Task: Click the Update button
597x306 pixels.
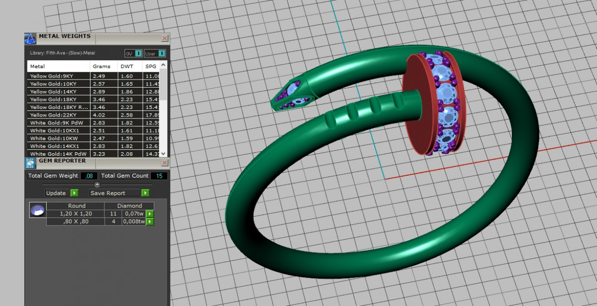Action: click(x=61, y=193)
